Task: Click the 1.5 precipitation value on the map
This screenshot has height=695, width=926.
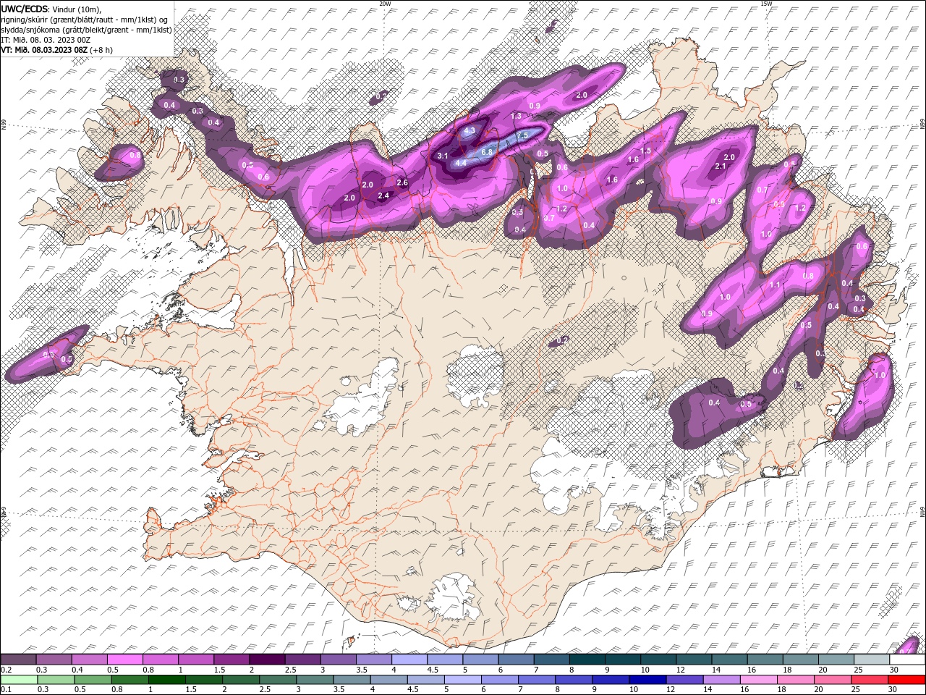Action: tap(646, 151)
